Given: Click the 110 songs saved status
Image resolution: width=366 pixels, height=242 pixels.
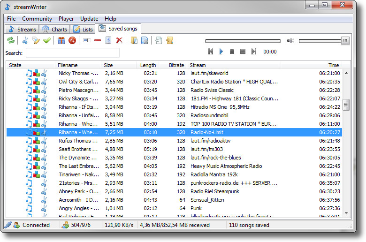Looking at the screenshot, I should (x=249, y=225).
